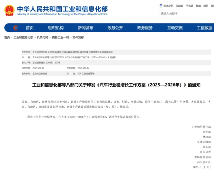Click the 阳光小信 mascot icon
The image size is (214, 171).
click(161, 6)
